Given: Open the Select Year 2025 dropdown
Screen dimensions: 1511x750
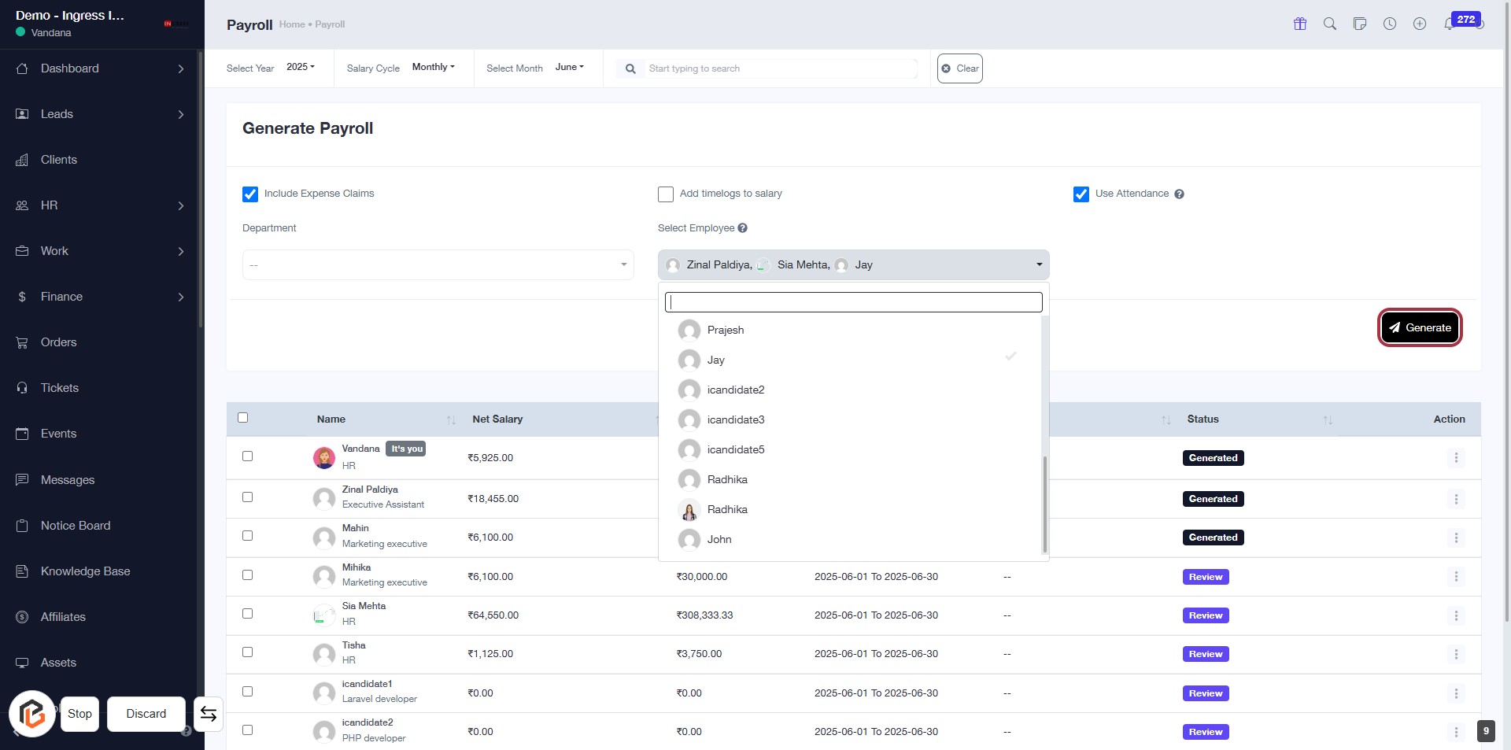Looking at the screenshot, I should click(300, 68).
